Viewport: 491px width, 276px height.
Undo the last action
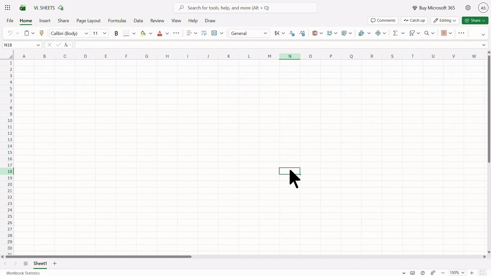click(x=10, y=33)
